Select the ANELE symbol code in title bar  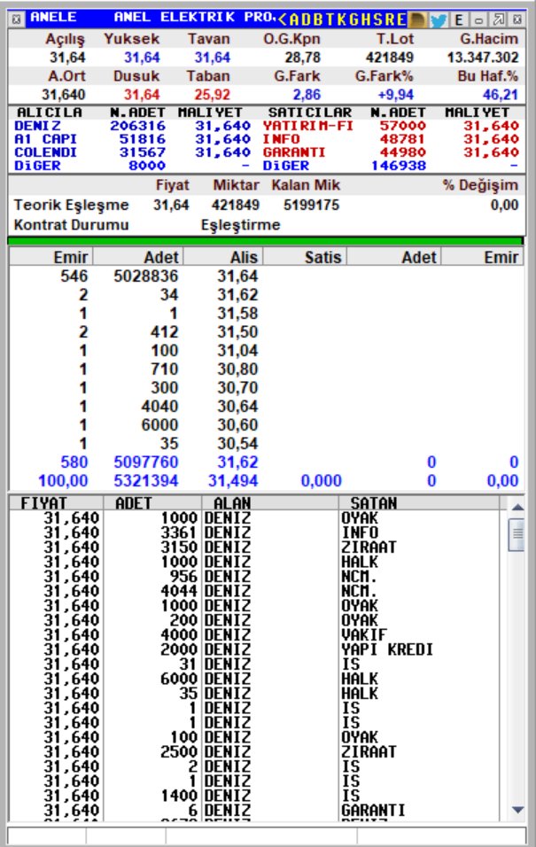click(53, 17)
